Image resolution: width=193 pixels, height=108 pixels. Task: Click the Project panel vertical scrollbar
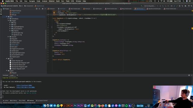pyautogui.click(x=46, y=39)
